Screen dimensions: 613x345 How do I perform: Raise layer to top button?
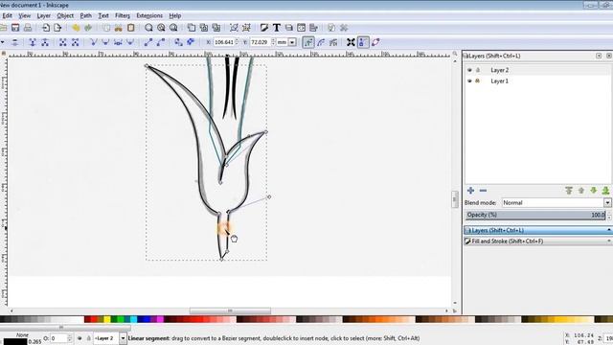569,191
